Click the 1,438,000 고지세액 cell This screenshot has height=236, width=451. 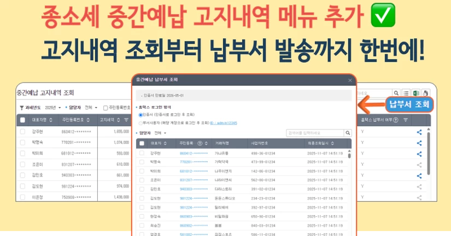click(121, 197)
